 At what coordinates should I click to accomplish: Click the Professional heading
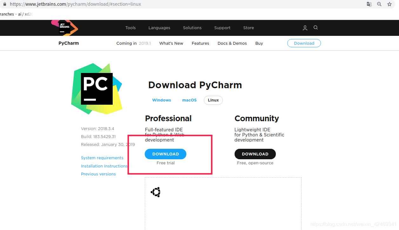click(168, 118)
